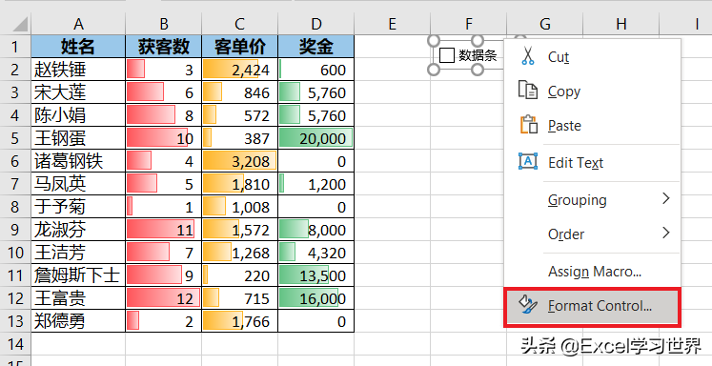Click name cell 詹姆斯下士
The image size is (712, 366).
point(78,275)
